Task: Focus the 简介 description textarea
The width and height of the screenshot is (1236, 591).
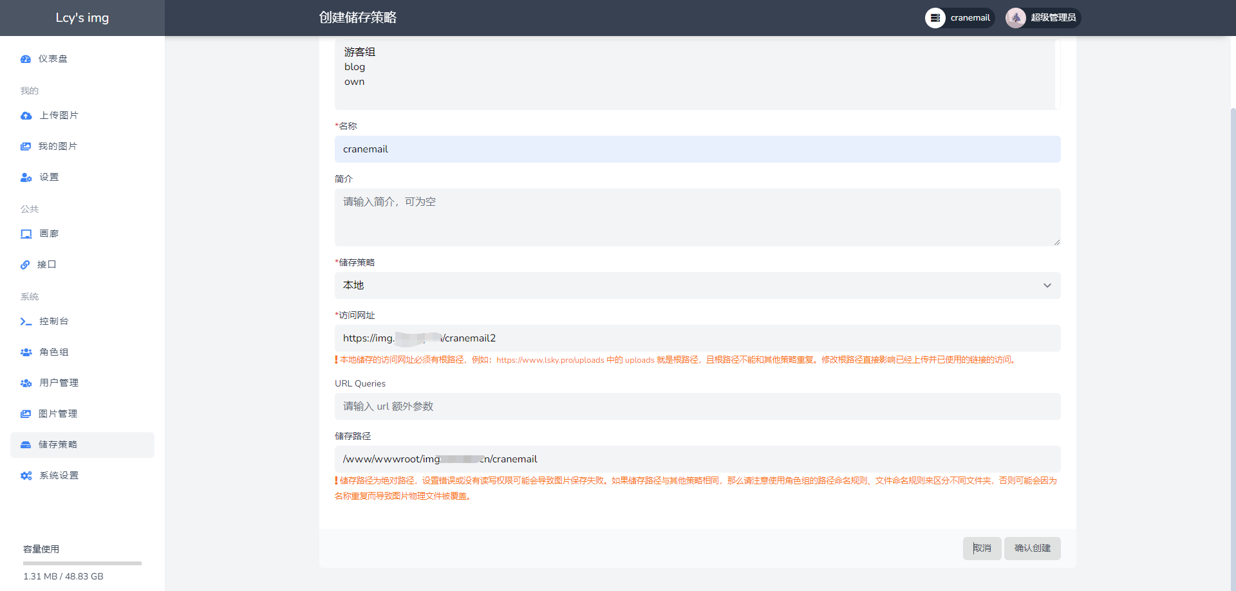Action: click(697, 217)
